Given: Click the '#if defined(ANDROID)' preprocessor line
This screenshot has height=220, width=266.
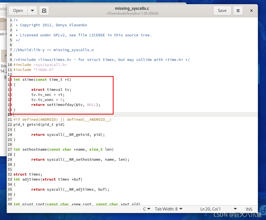Looking at the screenshot, I should click(x=62, y=119).
